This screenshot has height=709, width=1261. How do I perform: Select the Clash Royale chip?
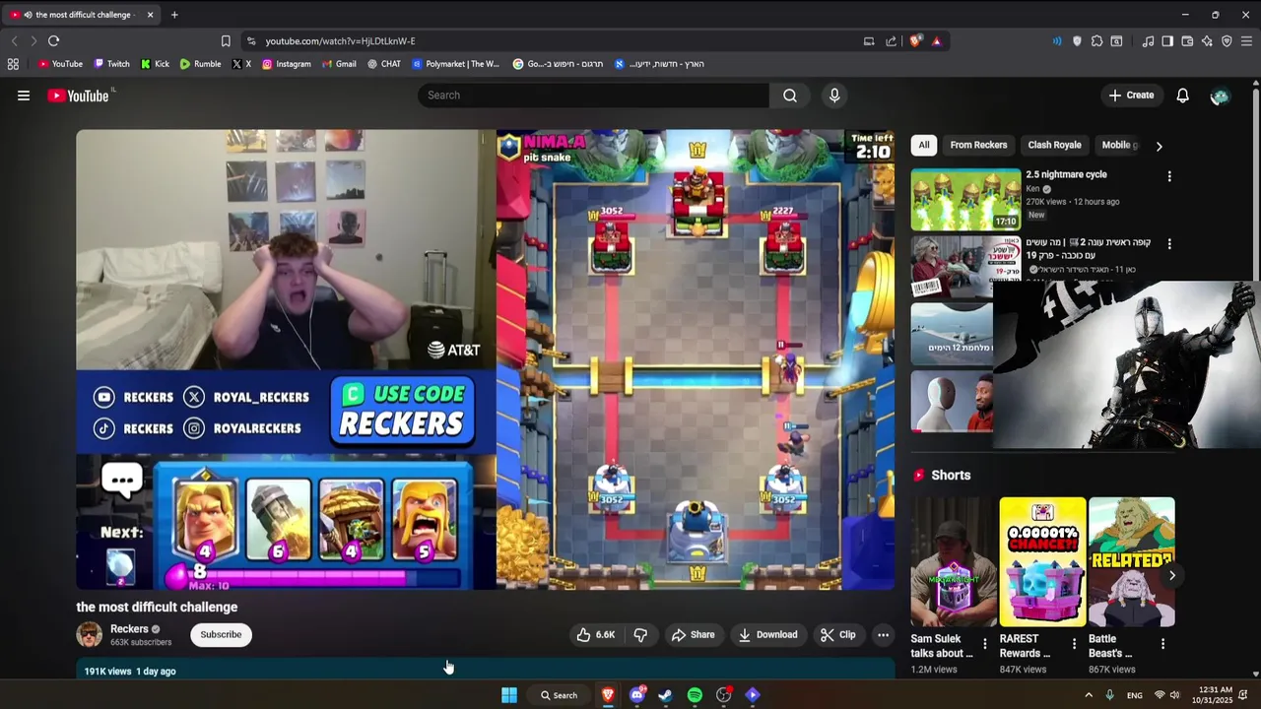pos(1054,145)
